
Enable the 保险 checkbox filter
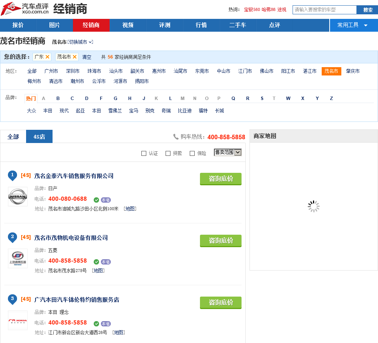pos(192,153)
